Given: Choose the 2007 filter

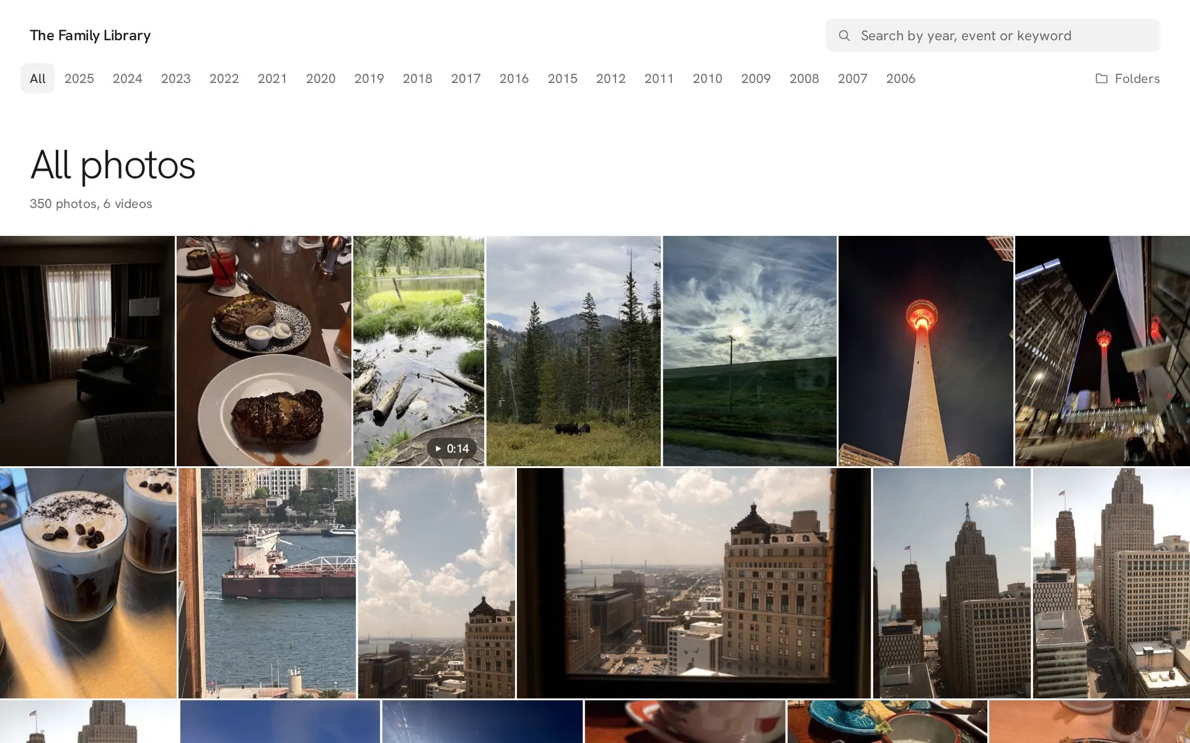Looking at the screenshot, I should (853, 79).
